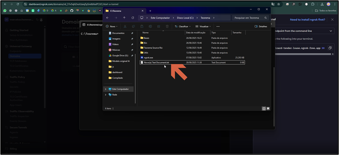Copy the ngrok command with the copy icon

point(330,48)
